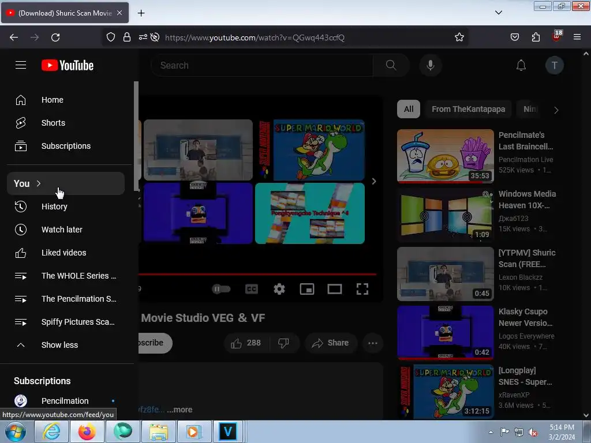Start voice search with the microphone
The width and height of the screenshot is (591, 443).
(x=431, y=65)
